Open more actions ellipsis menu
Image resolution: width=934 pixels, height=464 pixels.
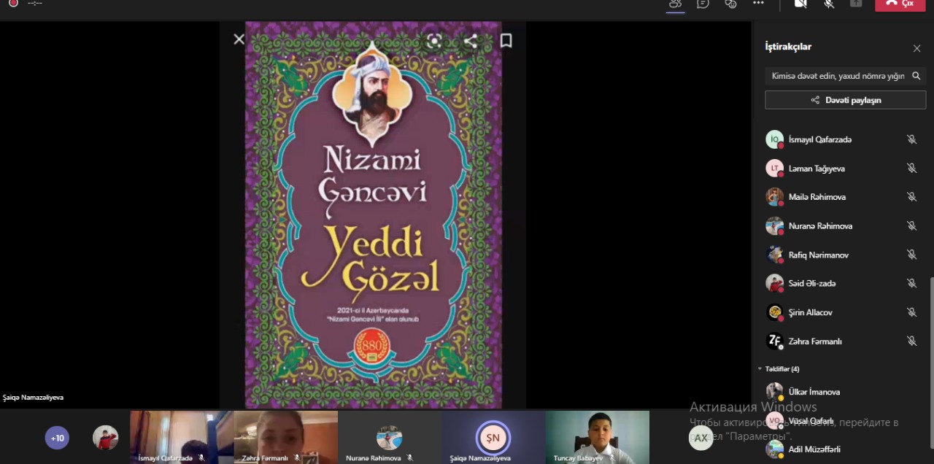[758, 4]
